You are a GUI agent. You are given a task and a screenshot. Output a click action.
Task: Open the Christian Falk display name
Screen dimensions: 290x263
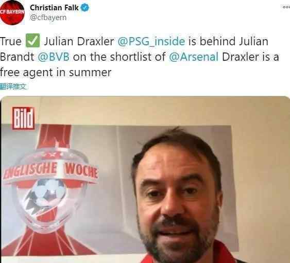pos(54,8)
